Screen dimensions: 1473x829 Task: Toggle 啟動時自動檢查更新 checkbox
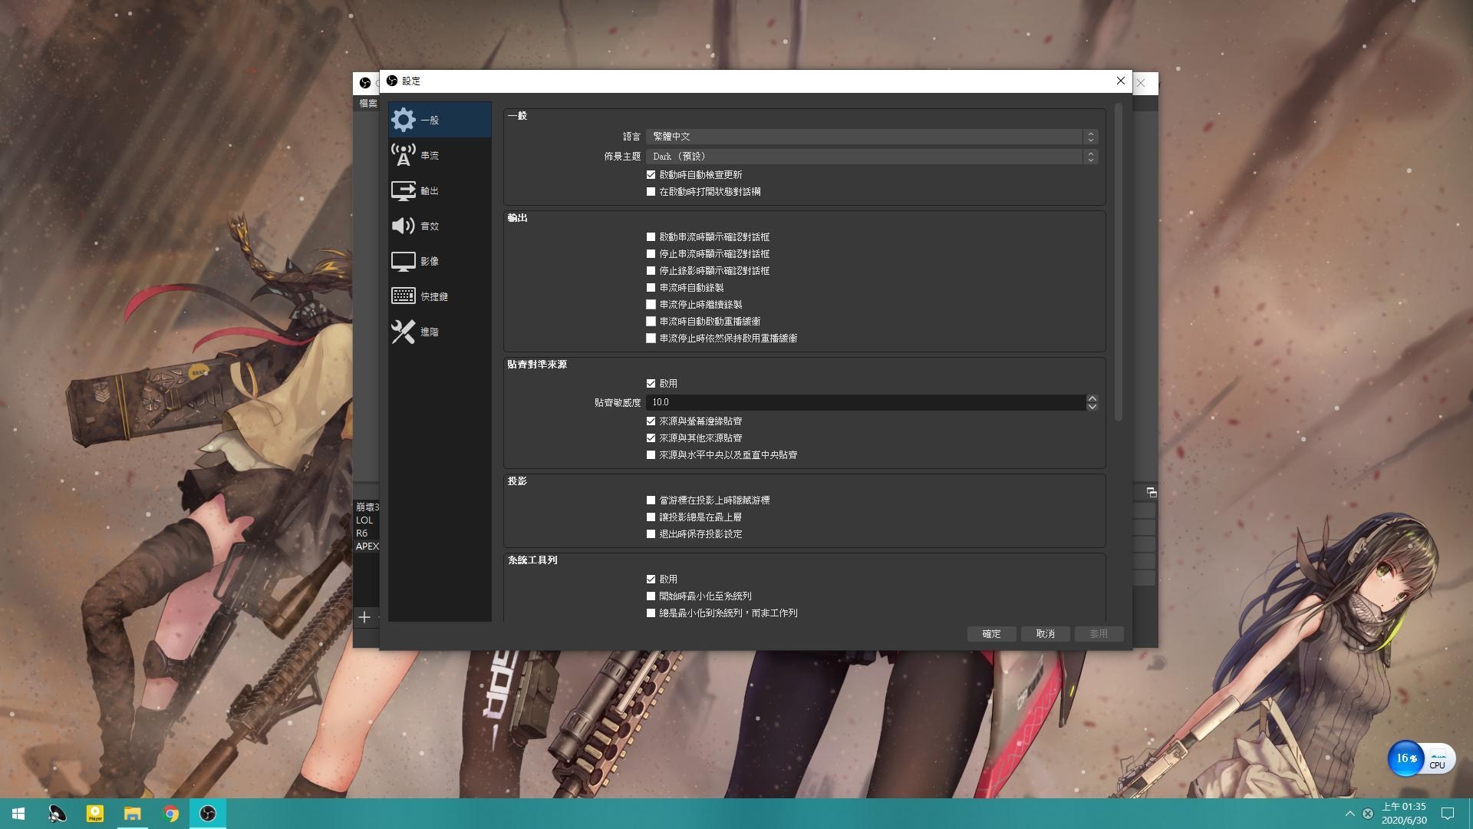(651, 175)
